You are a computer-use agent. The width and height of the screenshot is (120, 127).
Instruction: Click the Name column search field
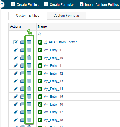tap(79, 34)
